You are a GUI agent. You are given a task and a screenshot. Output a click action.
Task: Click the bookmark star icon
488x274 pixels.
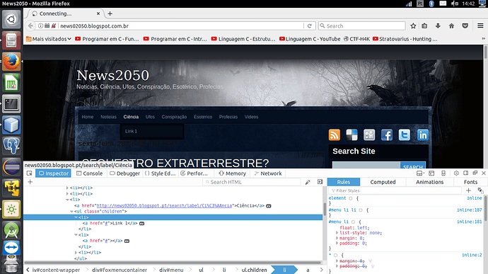[x=413, y=26]
